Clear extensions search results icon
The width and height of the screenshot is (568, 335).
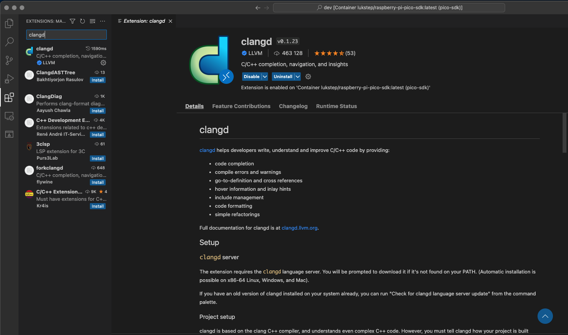(93, 21)
